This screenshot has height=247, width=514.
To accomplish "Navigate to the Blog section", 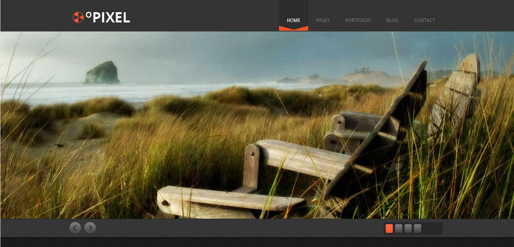I will pos(392,20).
